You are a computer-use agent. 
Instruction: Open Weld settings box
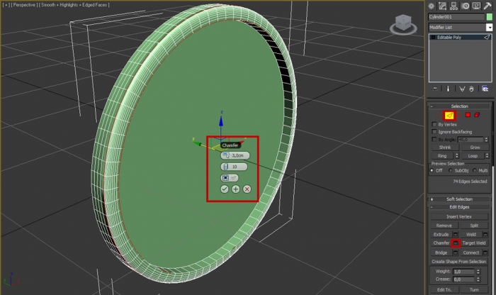pos(485,235)
